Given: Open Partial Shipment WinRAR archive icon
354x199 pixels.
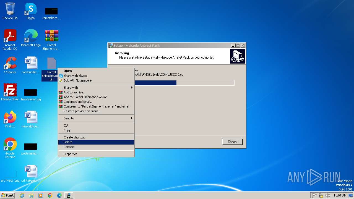Looking at the screenshot, I should coord(51,40).
